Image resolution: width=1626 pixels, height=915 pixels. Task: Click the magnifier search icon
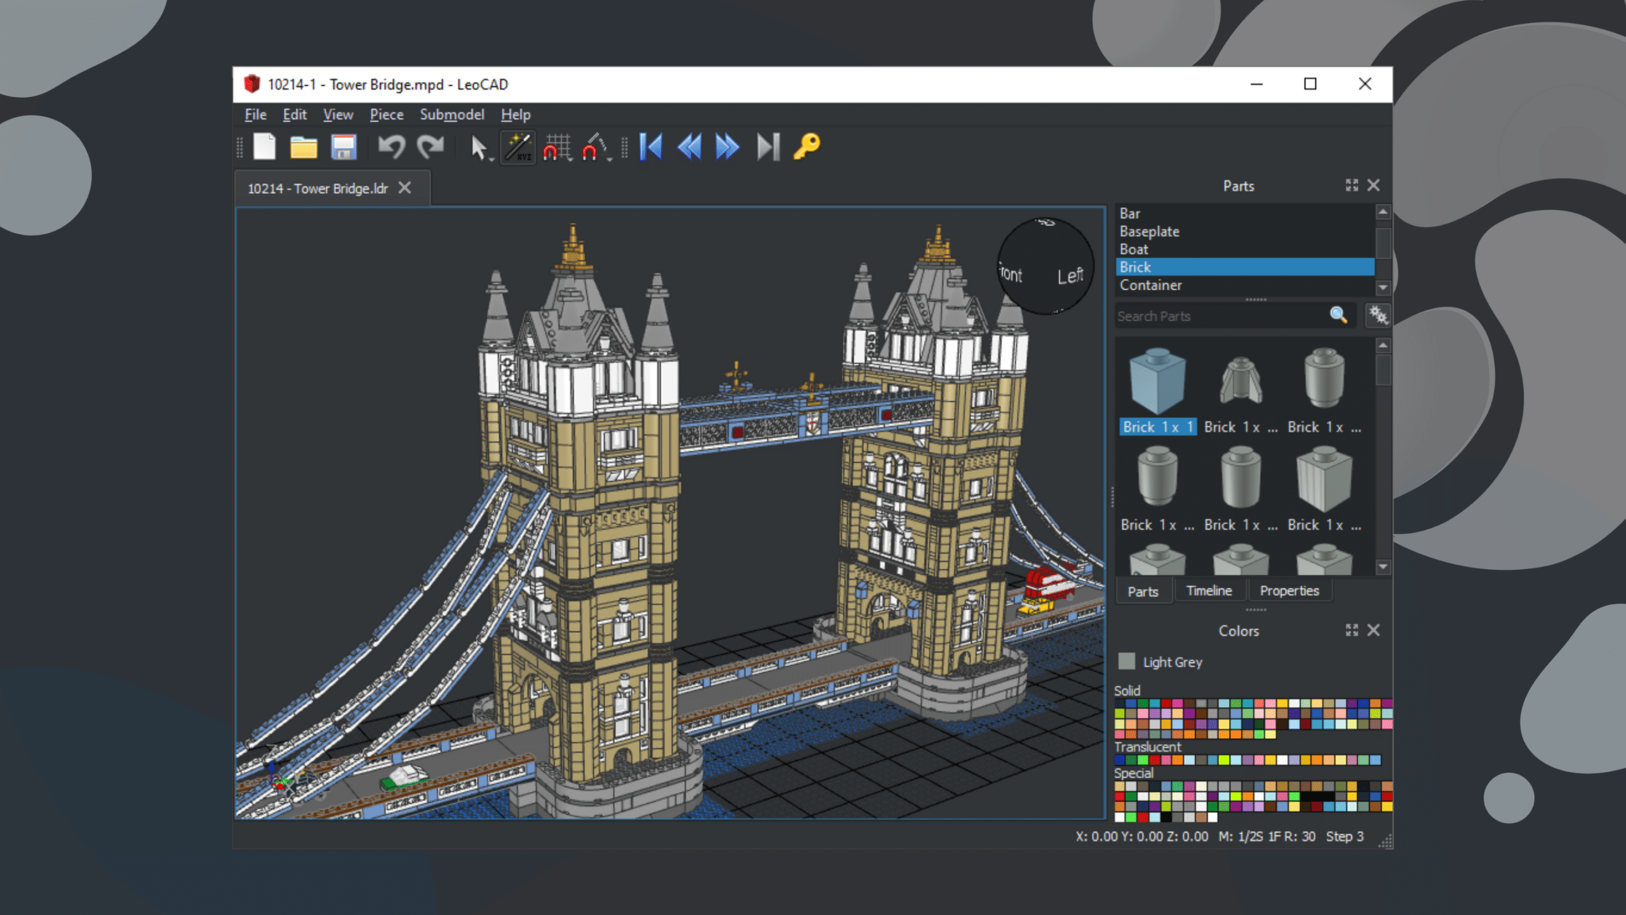point(1338,315)
